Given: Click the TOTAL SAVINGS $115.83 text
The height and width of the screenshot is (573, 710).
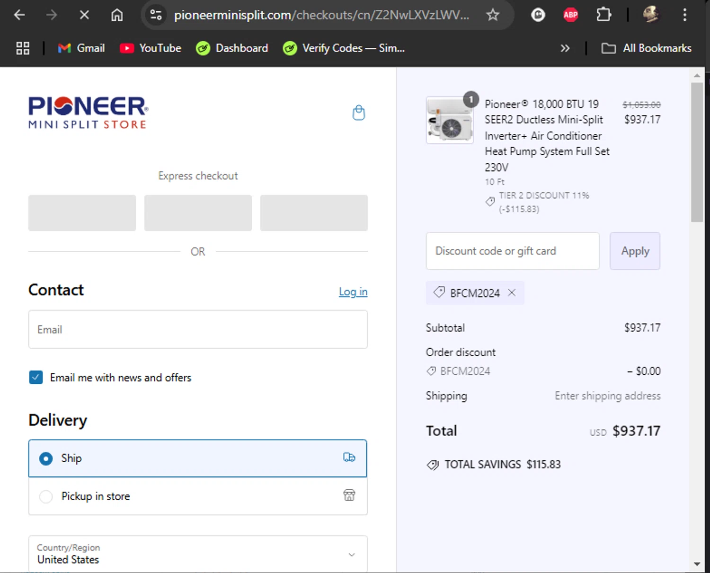Looking at the screenshot, I should point(503,464).
